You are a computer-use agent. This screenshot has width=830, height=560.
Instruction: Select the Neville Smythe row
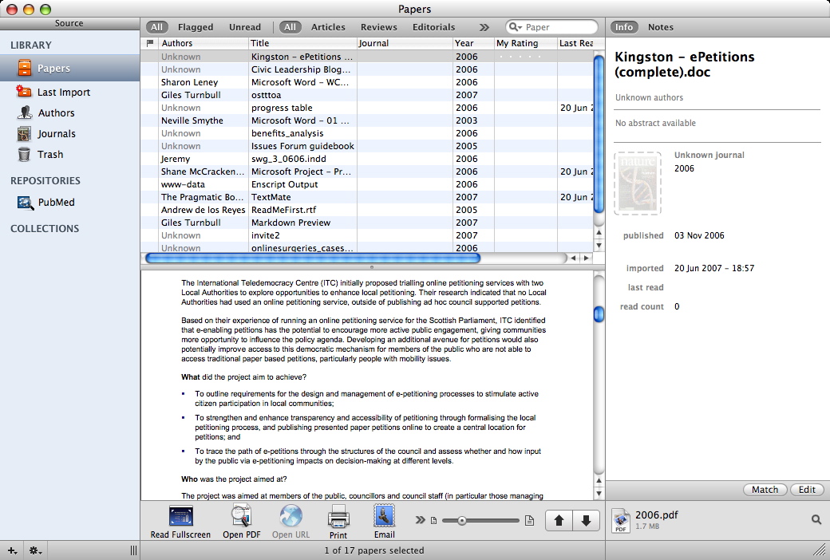(x=367, y=120)
